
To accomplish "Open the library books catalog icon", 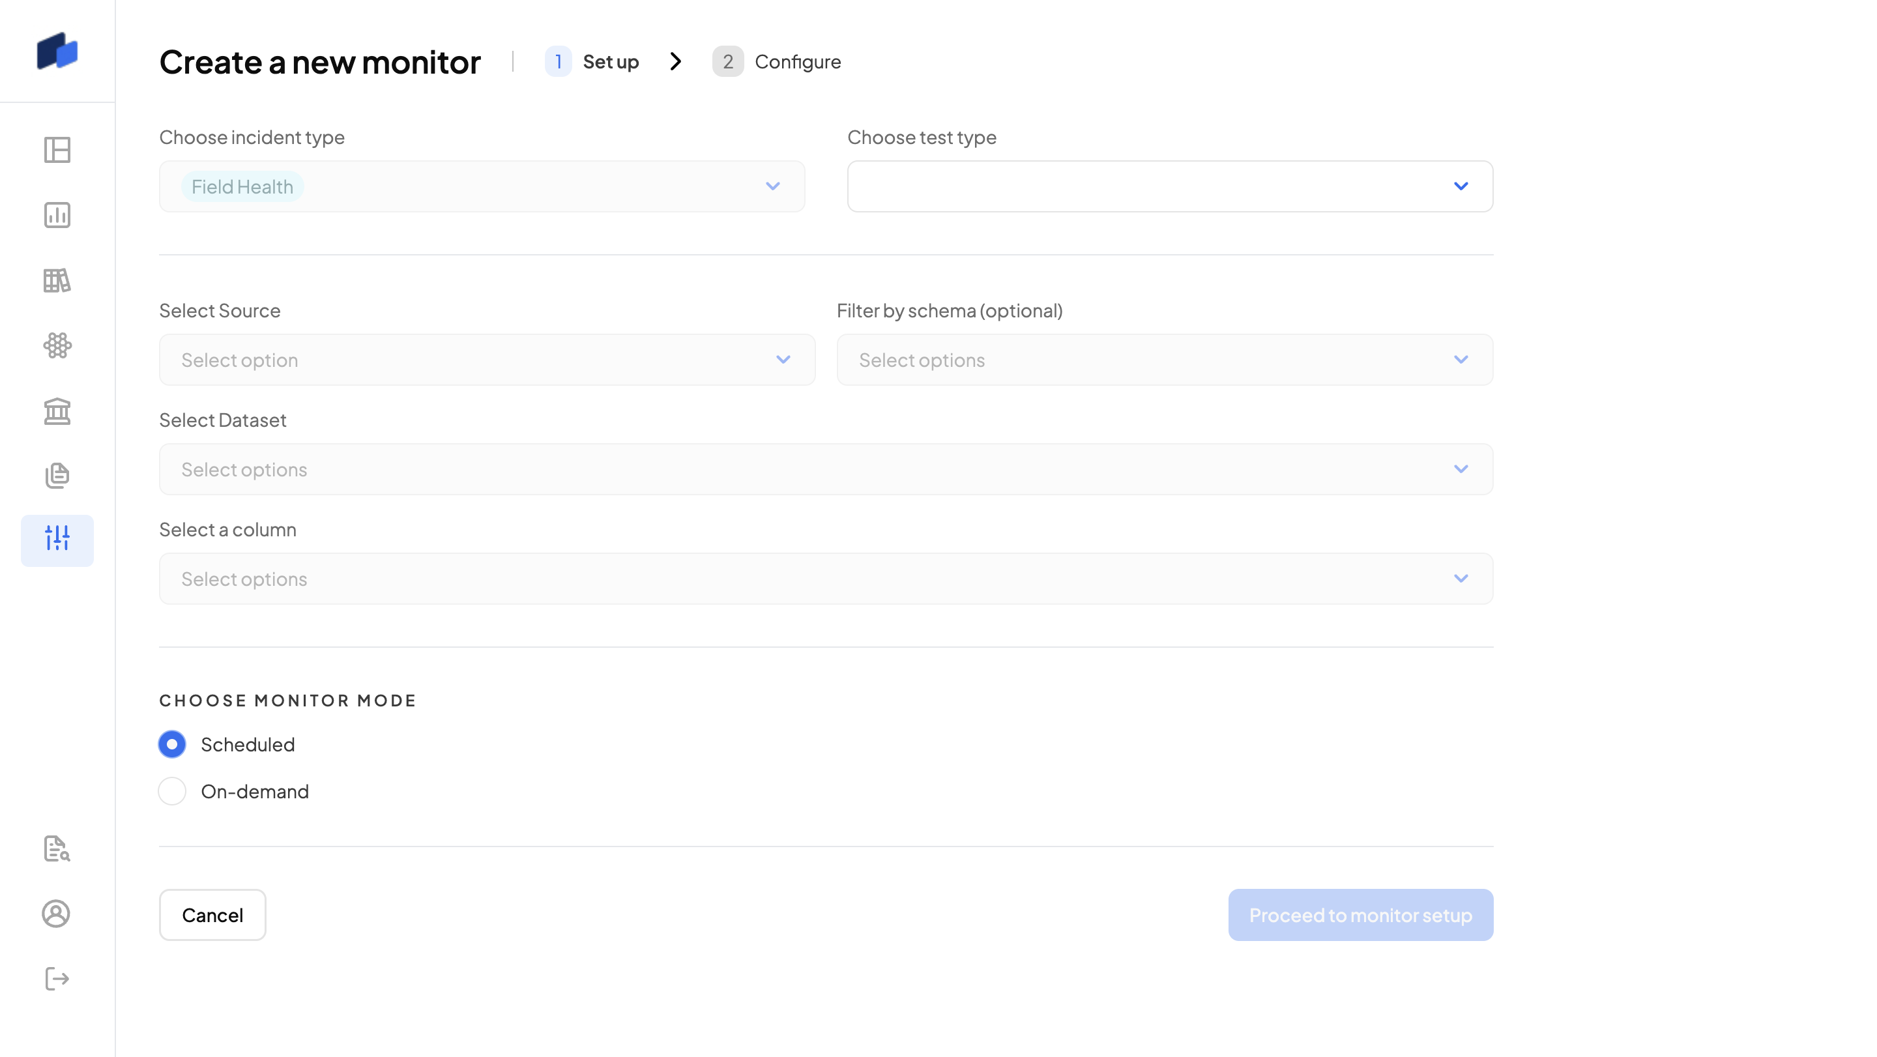I will [x=57, y=280].
